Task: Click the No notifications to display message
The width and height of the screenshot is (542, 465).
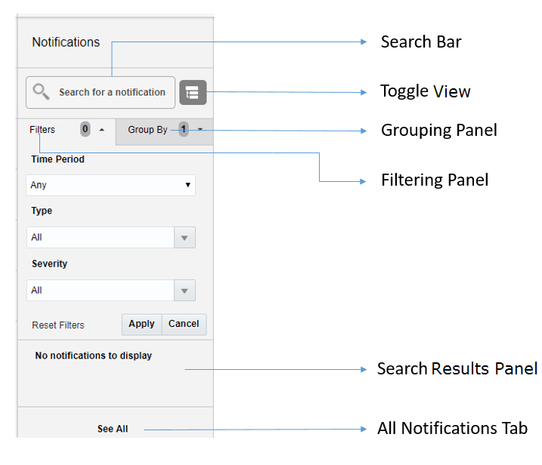Action: click(93, 356)
